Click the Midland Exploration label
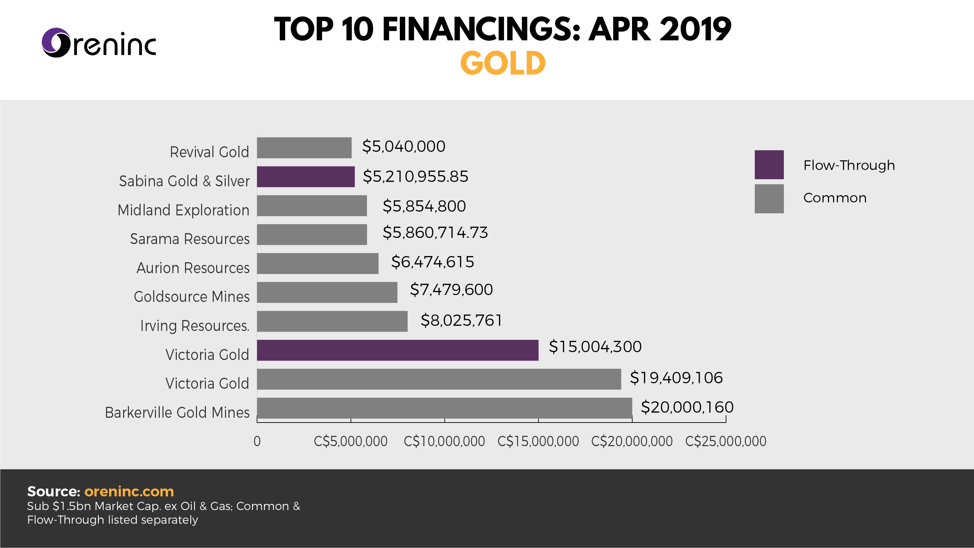The width and height of the screenshot is (974, 548). [183, 210]
